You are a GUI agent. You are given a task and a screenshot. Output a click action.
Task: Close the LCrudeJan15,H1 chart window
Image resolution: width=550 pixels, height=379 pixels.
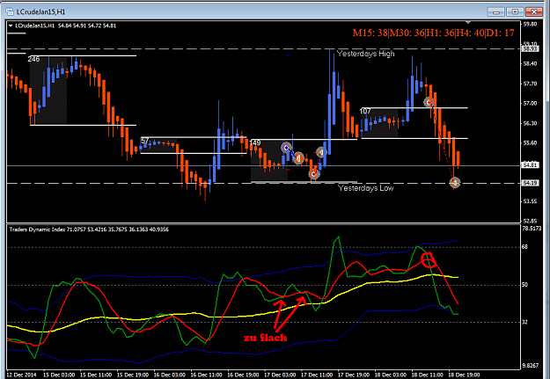[x=534, y=12]
